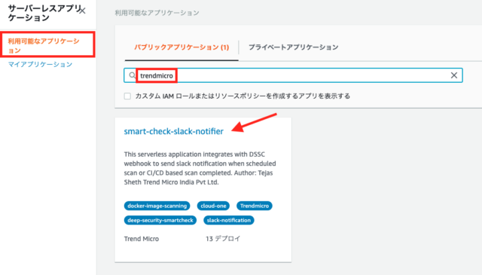Screen dimensions: 482x275
Task: Clear the search field with the X icon
Action: click(x=453, y=75)
